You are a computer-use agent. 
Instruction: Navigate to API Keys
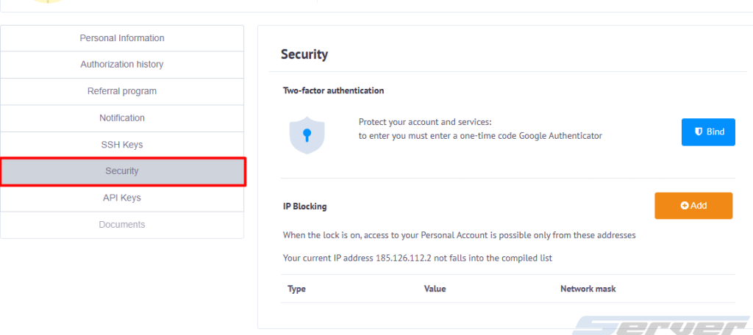pos(122,198)
